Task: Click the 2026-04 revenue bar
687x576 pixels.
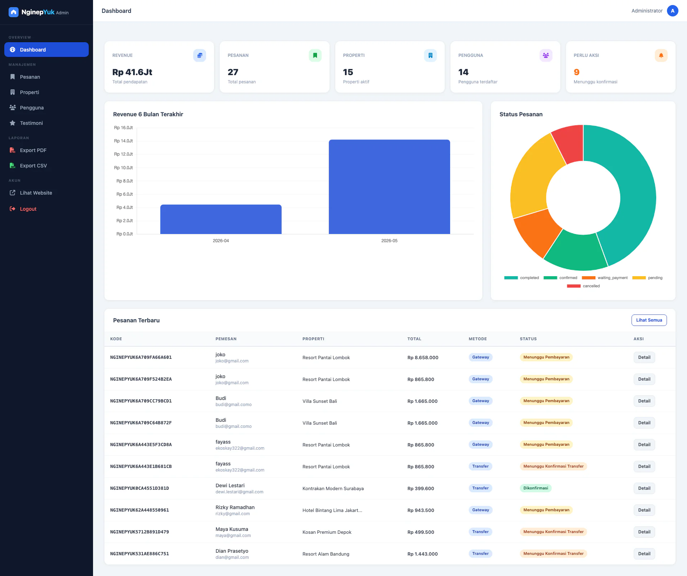Action: pos(221,219)
